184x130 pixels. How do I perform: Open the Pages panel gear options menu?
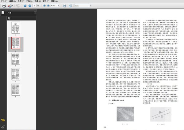10,18
